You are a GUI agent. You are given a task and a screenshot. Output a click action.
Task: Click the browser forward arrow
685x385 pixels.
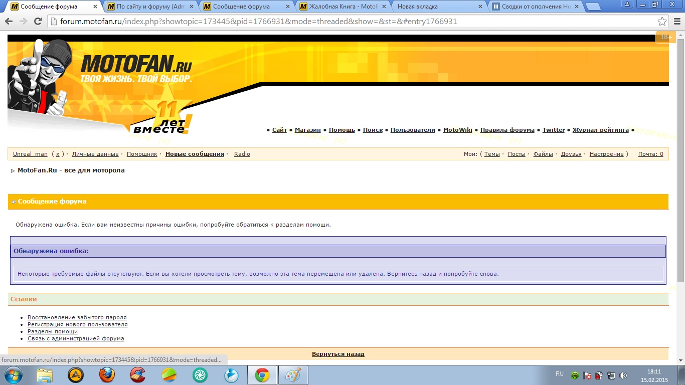coord(23,22)
